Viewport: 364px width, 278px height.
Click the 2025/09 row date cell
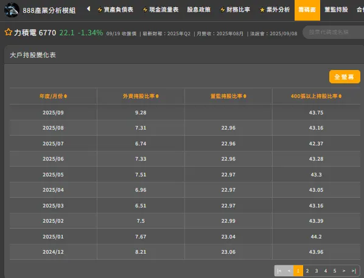(x=53, y=113)
